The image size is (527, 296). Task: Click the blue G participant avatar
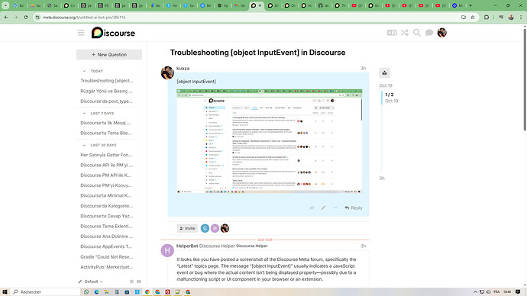click(x=205, y=228)
